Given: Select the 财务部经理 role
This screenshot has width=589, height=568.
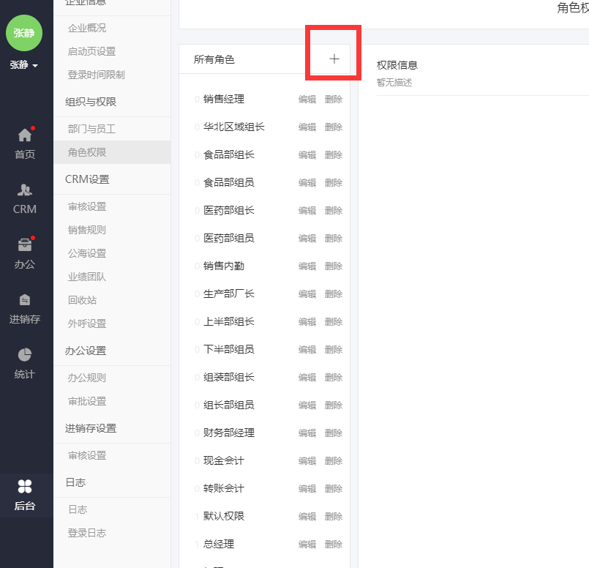Looking at the screenshot, I should click(229, 433).
